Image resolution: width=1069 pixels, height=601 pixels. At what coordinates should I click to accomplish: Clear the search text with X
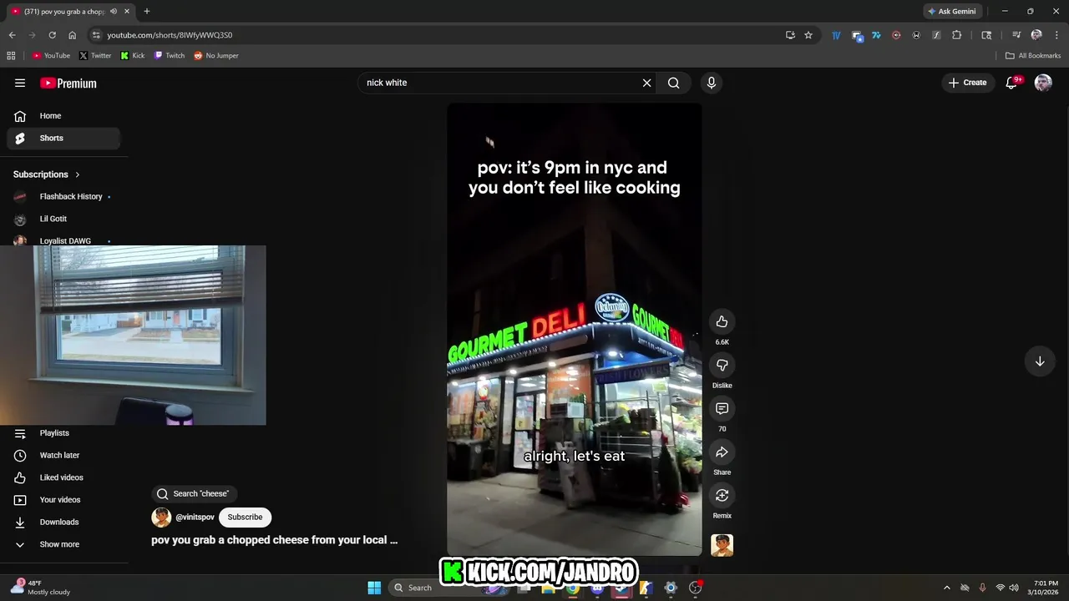646,83
